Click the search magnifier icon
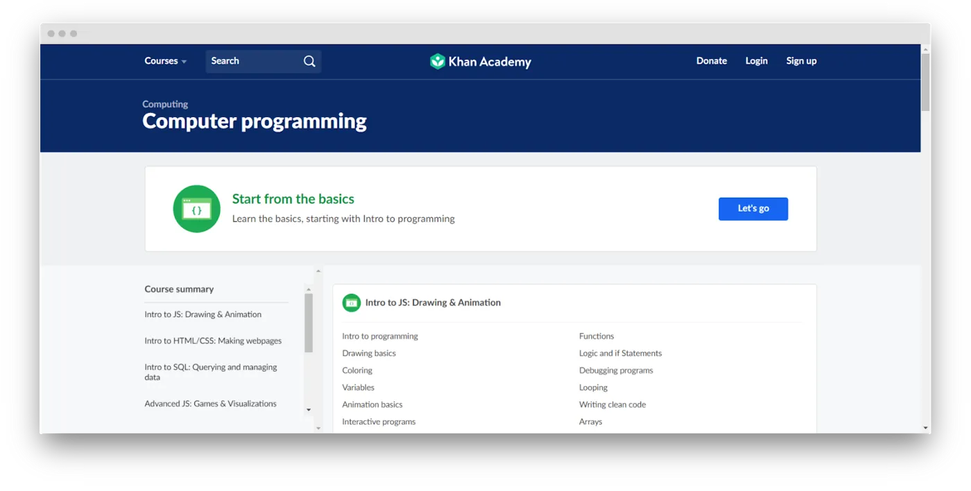Viewport: 971px width, 491px height. click(x=309, y=61)
